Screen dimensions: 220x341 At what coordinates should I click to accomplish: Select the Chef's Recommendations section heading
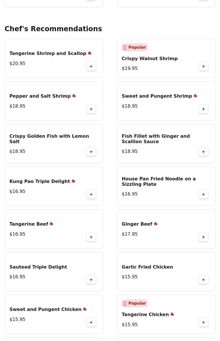pyautogui.click(x=53, y=29)
